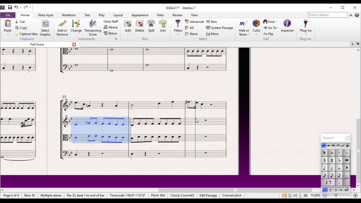Open Instruments group dialog launcher
This screenshot has width=361, height=203.
[116, 39]
